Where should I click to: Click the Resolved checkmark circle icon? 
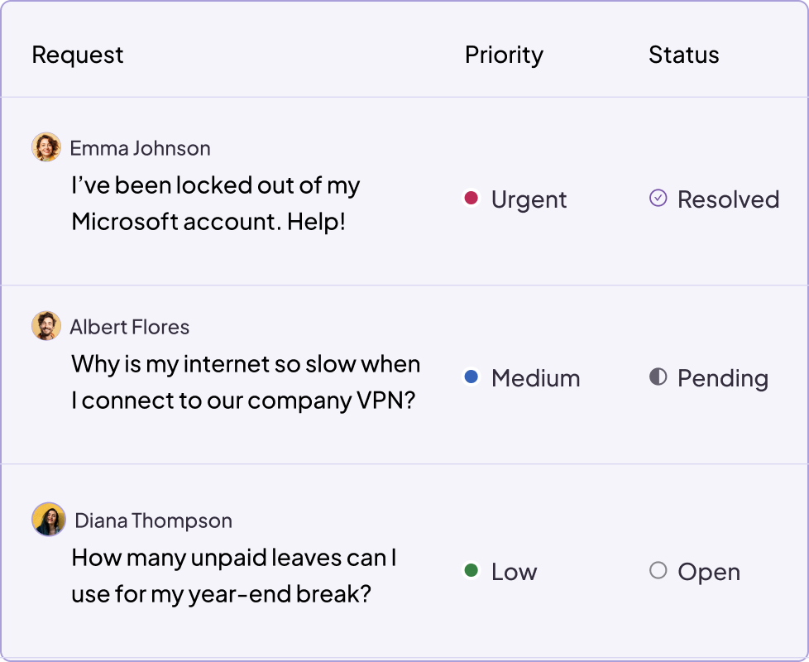(657, 199)
